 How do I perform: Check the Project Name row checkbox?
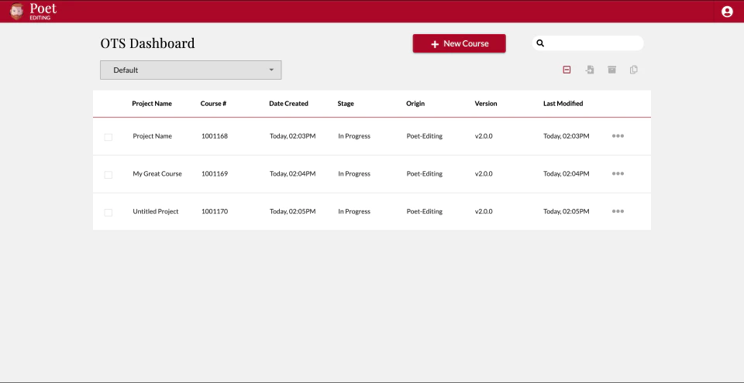tap(108, 137)
